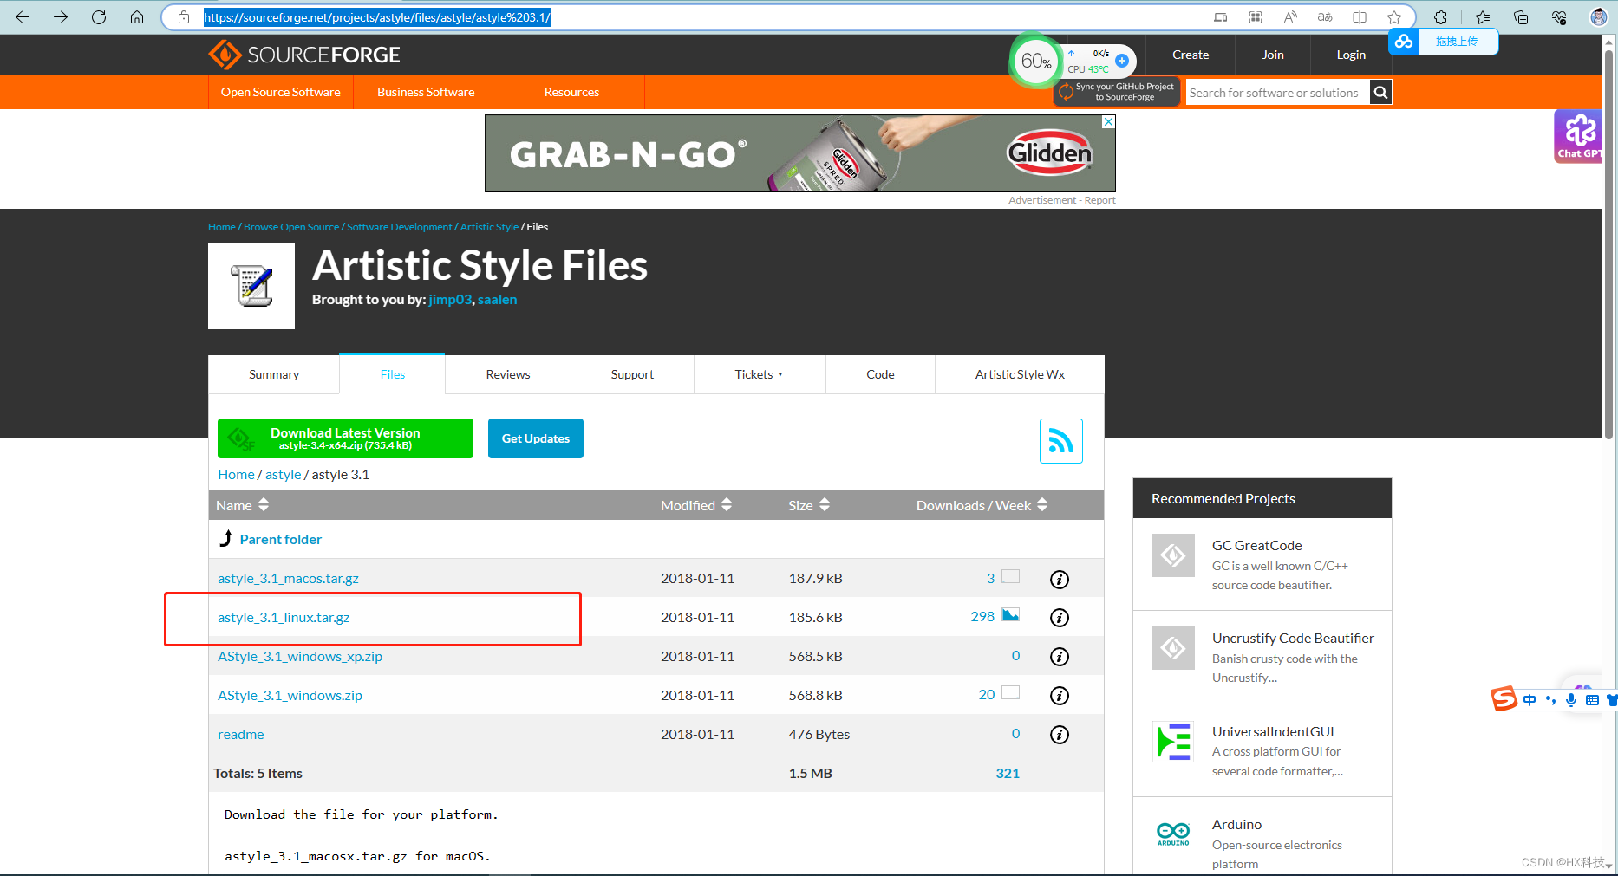
Task: Click the Join link in header
Action: click(1273, 55)
